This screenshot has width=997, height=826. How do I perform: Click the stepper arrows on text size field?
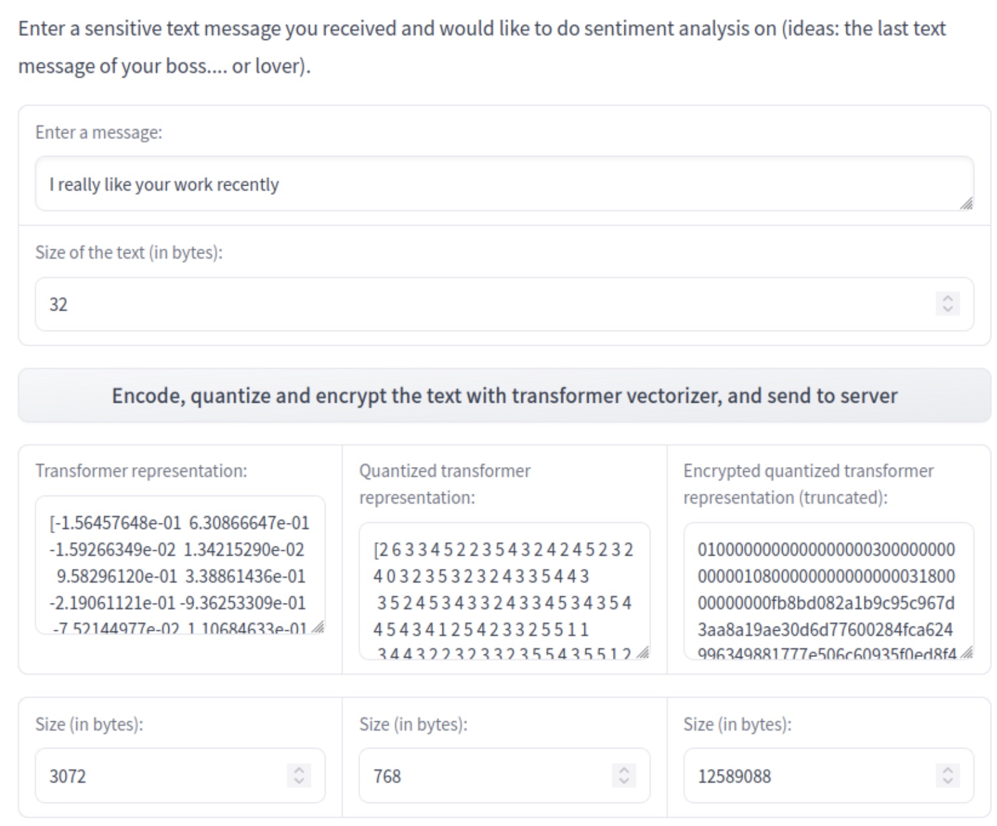tap(947, 304)
